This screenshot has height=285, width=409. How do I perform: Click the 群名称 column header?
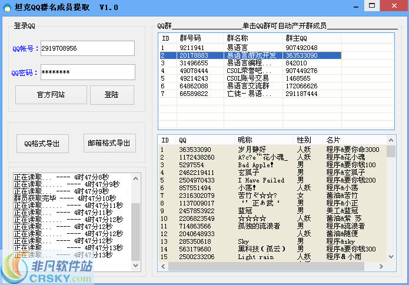[x=253, y=38]
